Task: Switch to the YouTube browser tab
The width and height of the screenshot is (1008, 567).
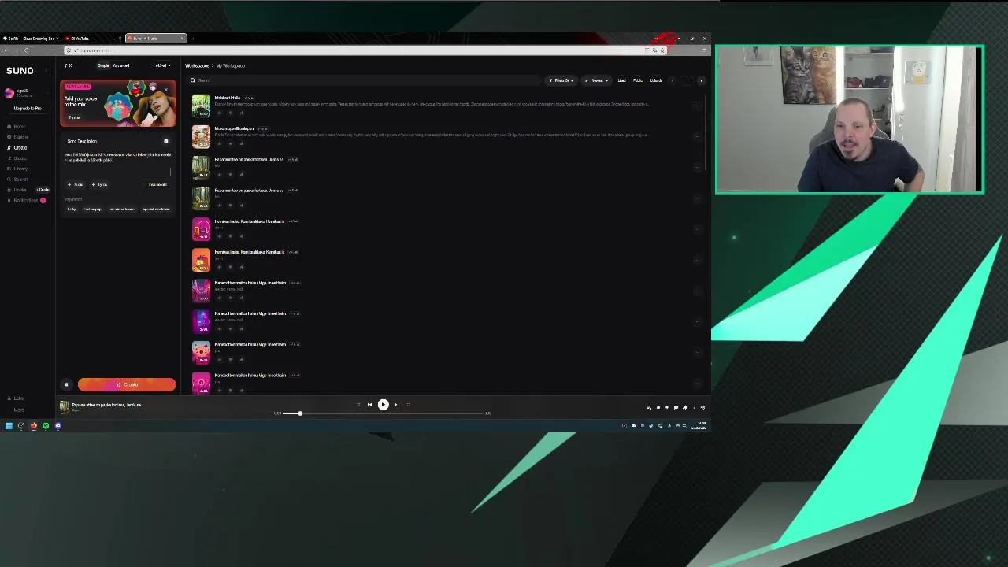Action: point(91,38)
